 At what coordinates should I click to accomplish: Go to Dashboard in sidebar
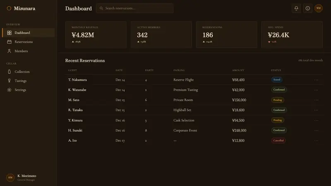pos(28,33)
